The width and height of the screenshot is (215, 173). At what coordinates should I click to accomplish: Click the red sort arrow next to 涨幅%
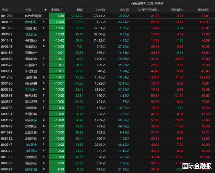click(x=62, y=10)
